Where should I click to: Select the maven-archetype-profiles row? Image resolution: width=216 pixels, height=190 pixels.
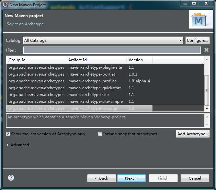click(x=105, y=81)
